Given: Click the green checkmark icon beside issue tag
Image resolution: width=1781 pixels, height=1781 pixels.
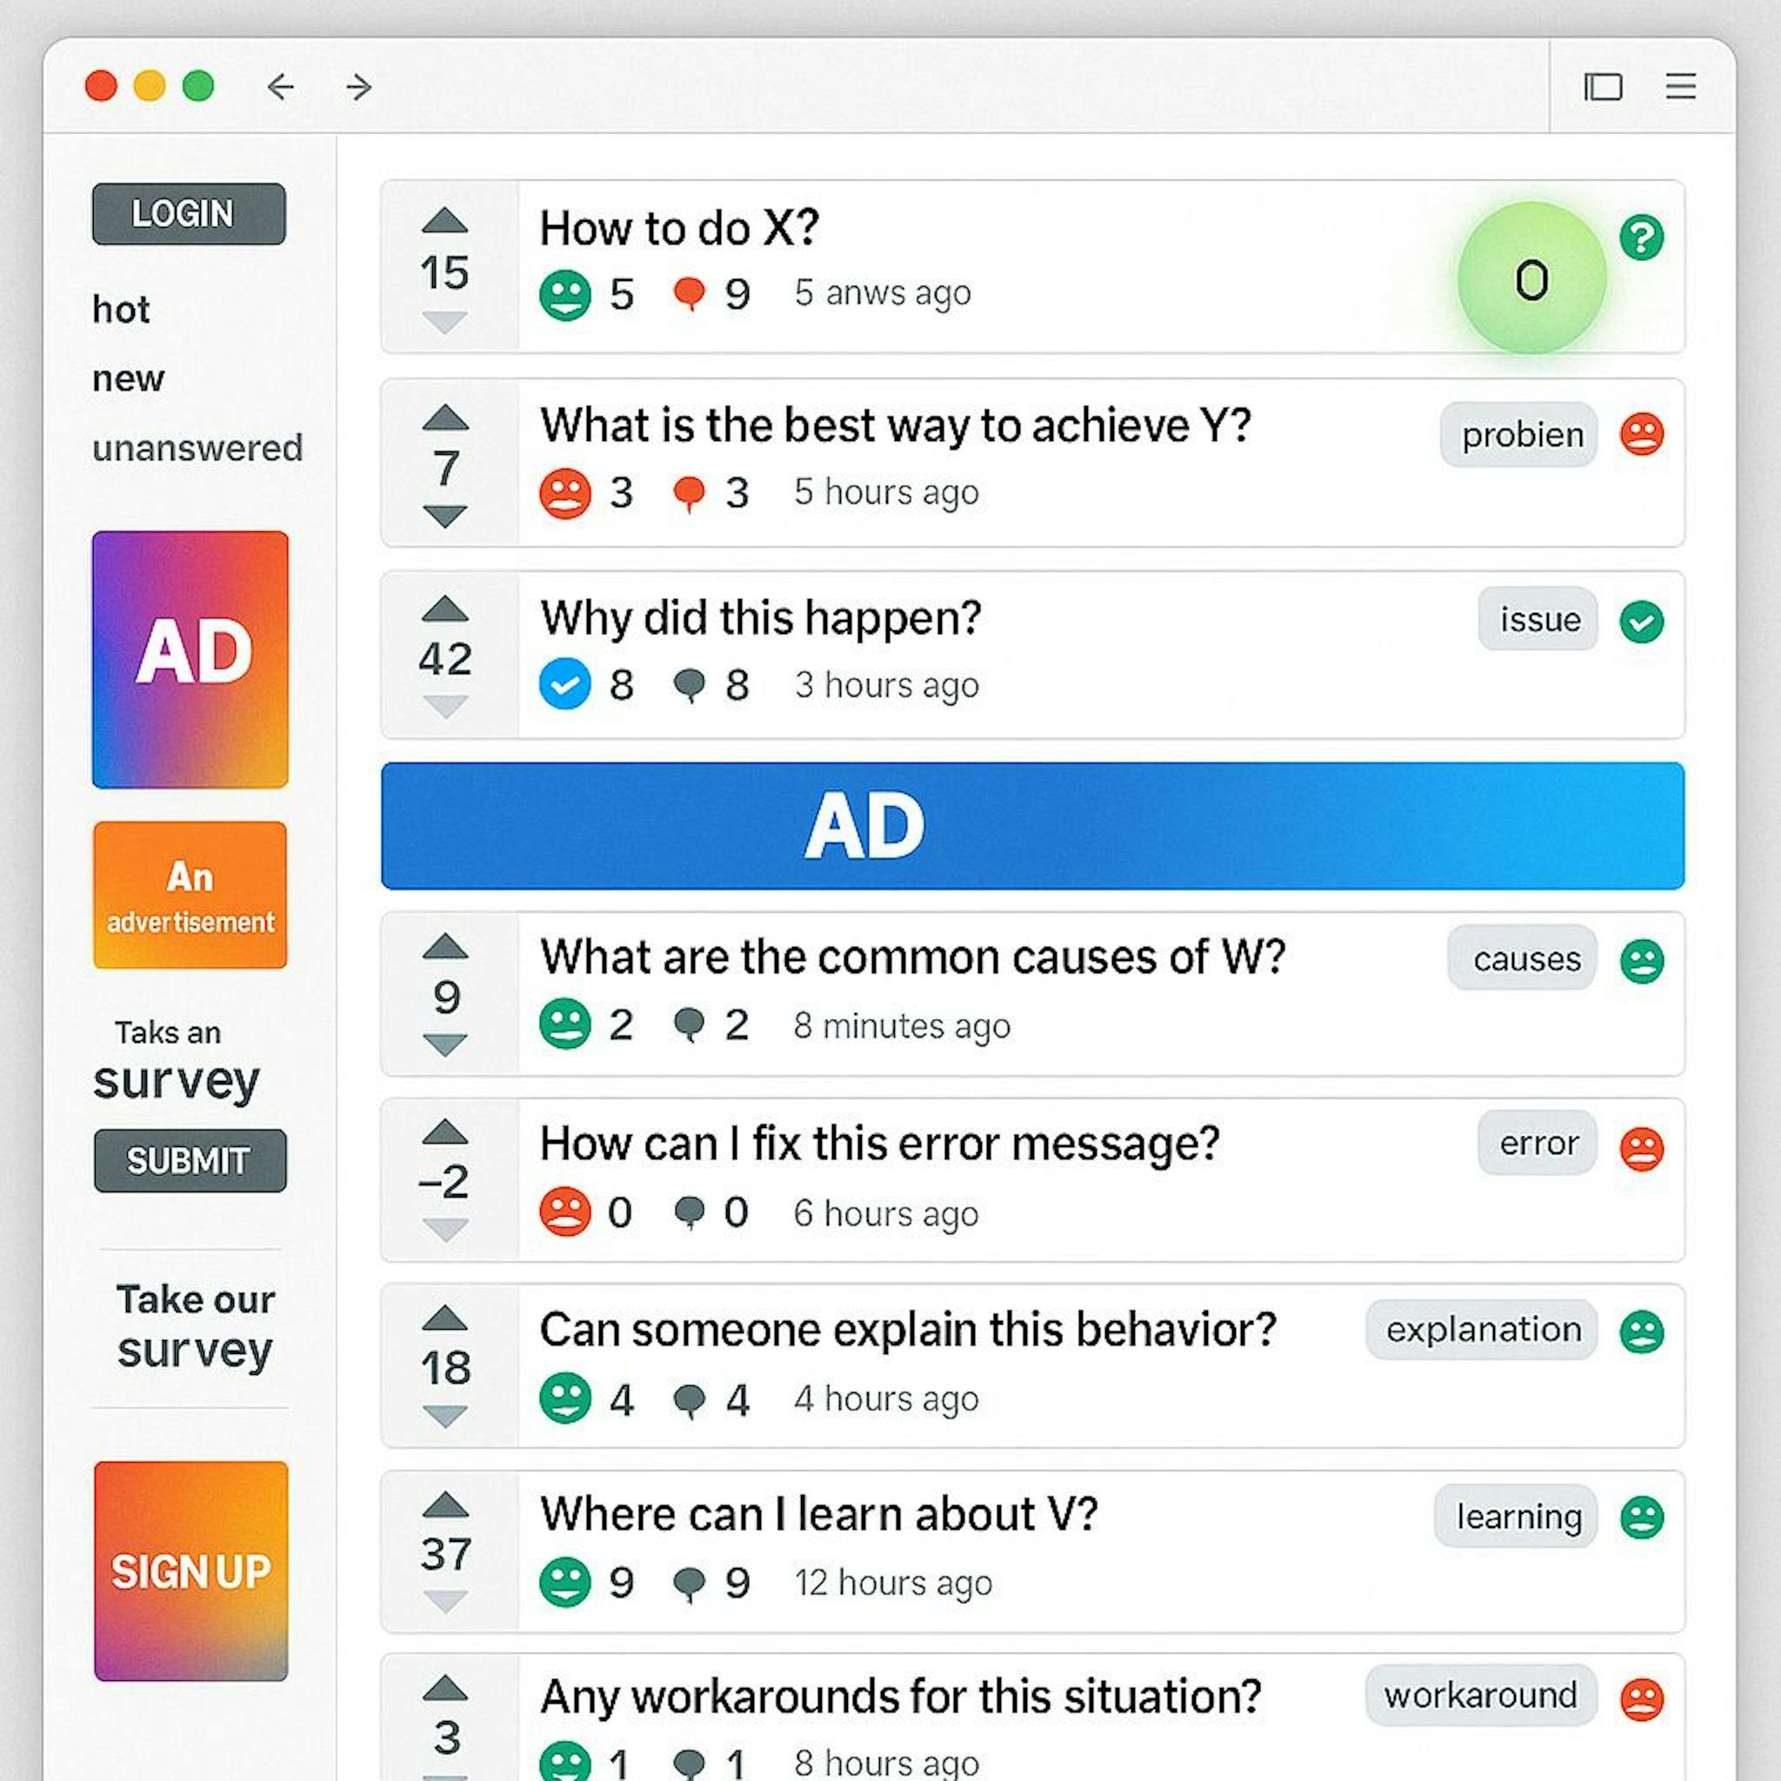Looking at the screenshot, I should click(1641, 621).
